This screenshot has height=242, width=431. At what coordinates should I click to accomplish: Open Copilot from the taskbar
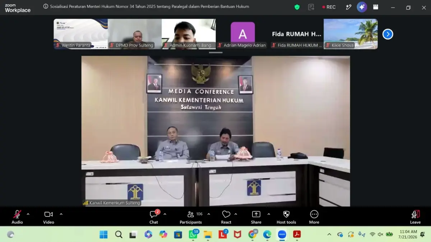(x=163, y=234)
